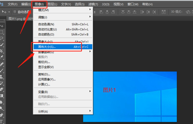The image size is (193, 124).
Task: Select the Move tool in the left toolbox
Action: [2, 26]
